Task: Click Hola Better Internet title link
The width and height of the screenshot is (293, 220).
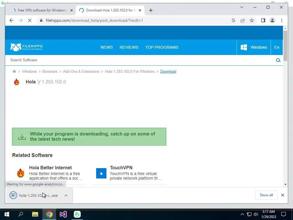Action: coord(50,168)
